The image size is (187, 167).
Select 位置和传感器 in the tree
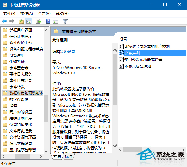(x=21, y=124)
